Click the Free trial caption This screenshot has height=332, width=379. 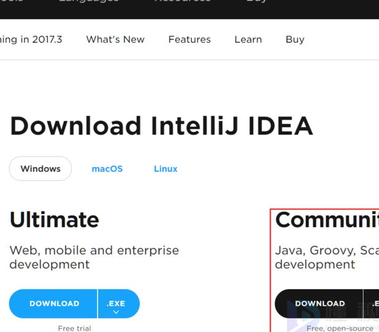[x=74, y=328]
